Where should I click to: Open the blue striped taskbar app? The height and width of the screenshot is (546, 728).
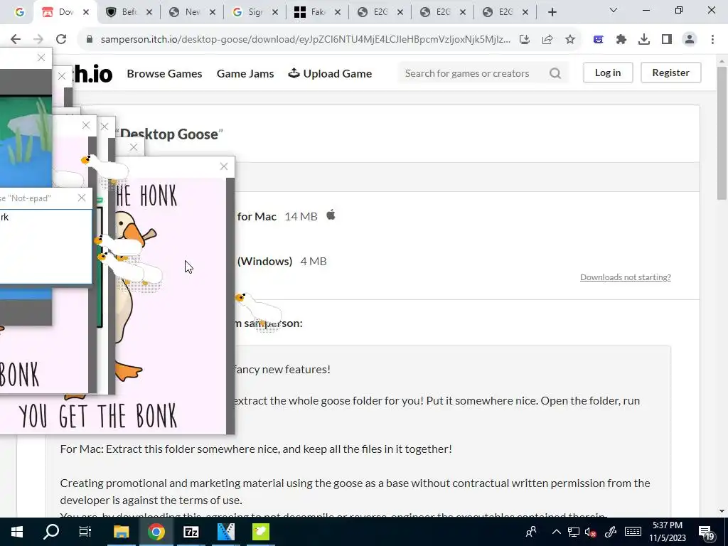click(226, 532)
